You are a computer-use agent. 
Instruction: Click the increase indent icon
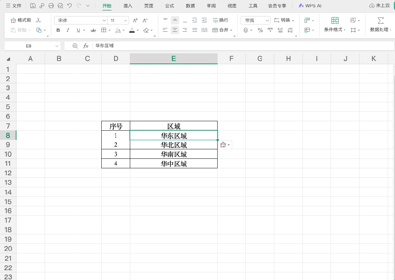[204, 20]
